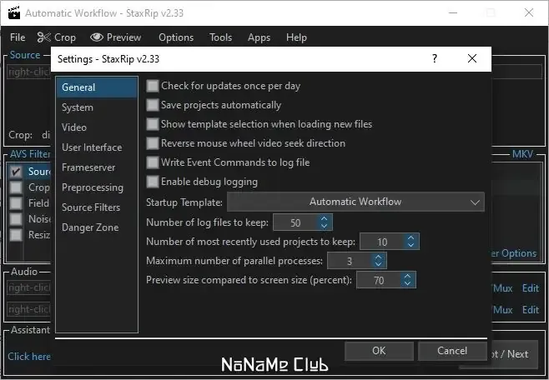
Task: Decrease number of recently used projects
Action: coord(411,245)
